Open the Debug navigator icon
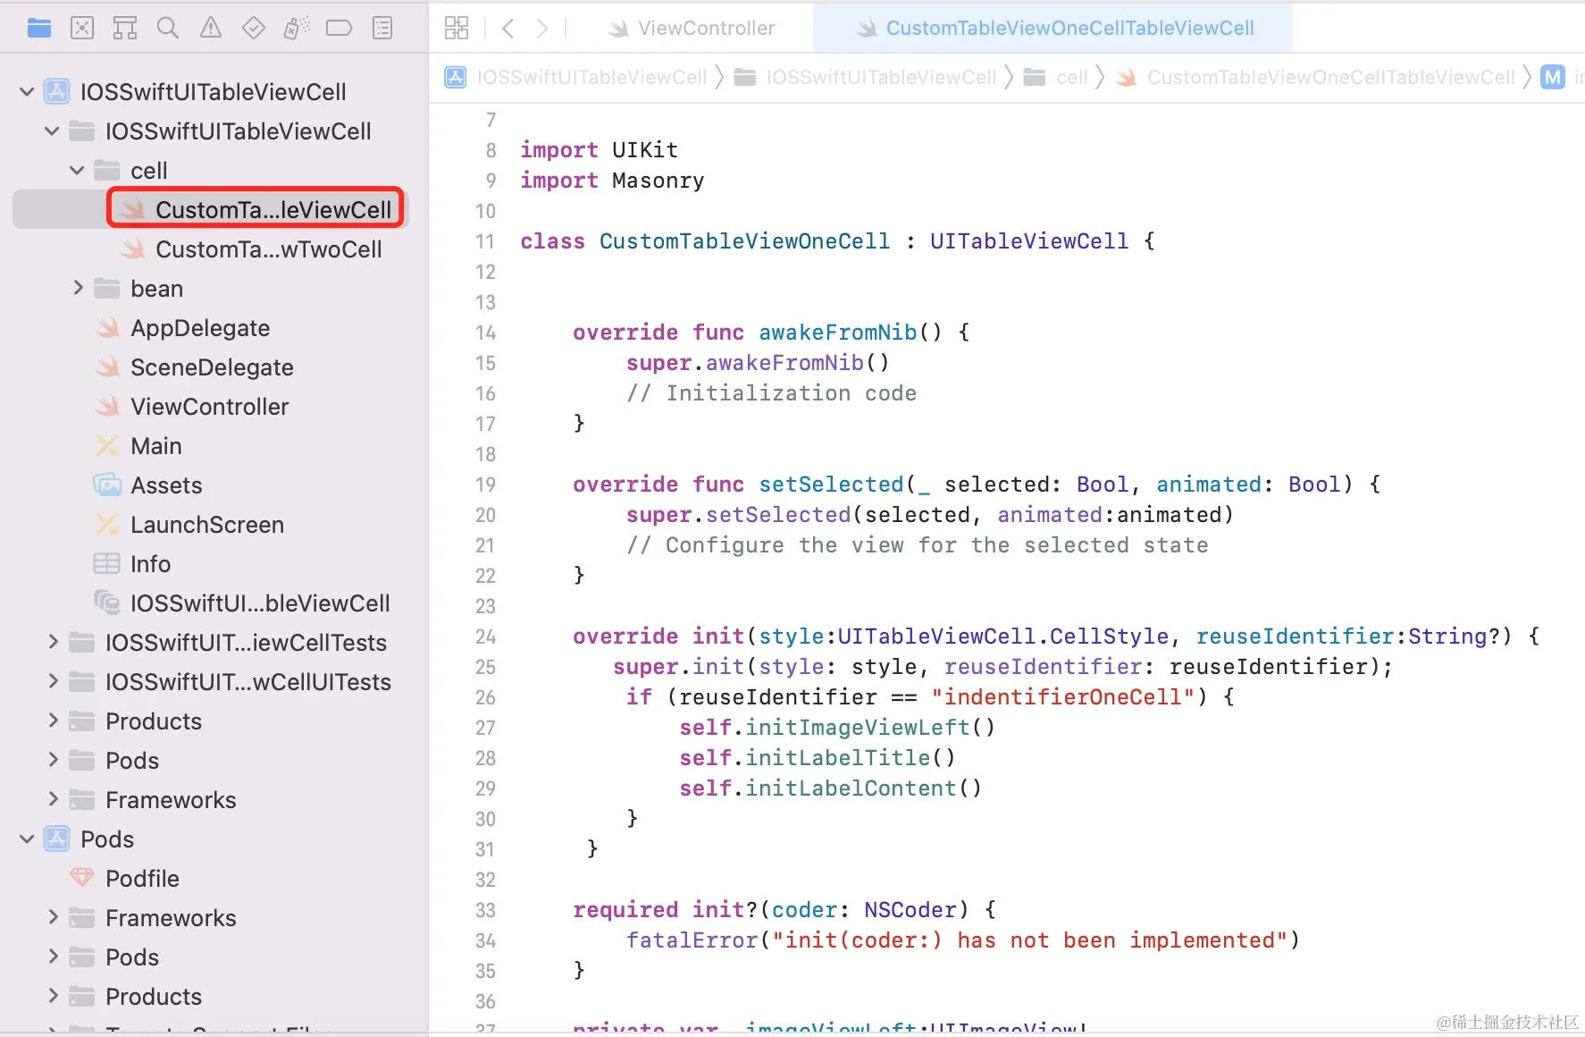1585x1037 pixels. point(297,29)
